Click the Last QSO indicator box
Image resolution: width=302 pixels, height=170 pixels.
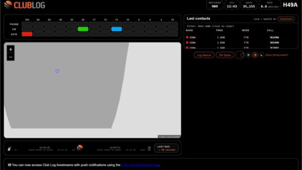coord(166,148)
